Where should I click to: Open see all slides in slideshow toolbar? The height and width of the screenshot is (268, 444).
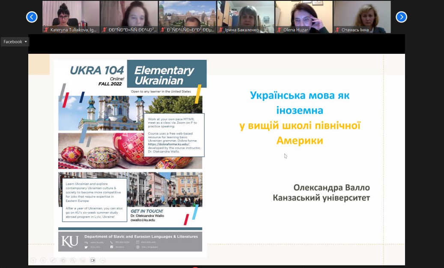pyautogui.click(x=63, y=260)
